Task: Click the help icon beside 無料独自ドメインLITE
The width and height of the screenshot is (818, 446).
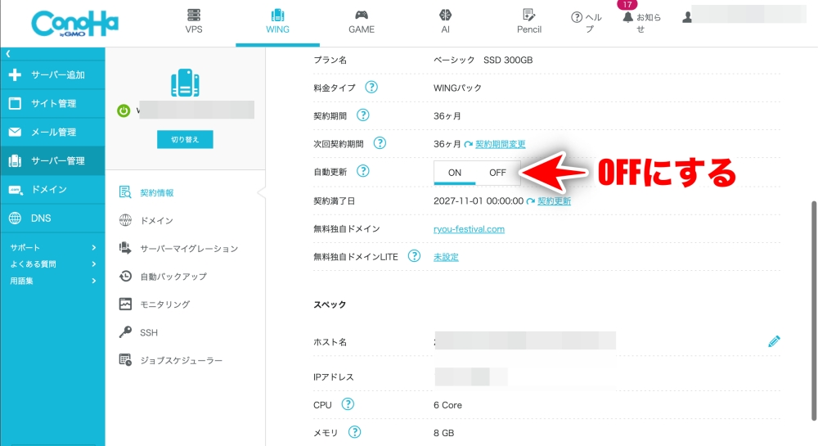Action: (415, 256)
